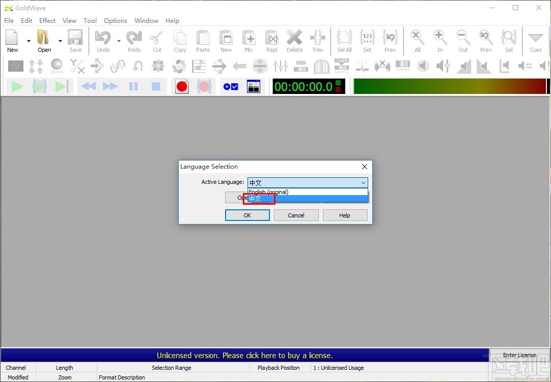
Task: Click the reverse arrow effect icon
Action: click(x=240, y=66)
